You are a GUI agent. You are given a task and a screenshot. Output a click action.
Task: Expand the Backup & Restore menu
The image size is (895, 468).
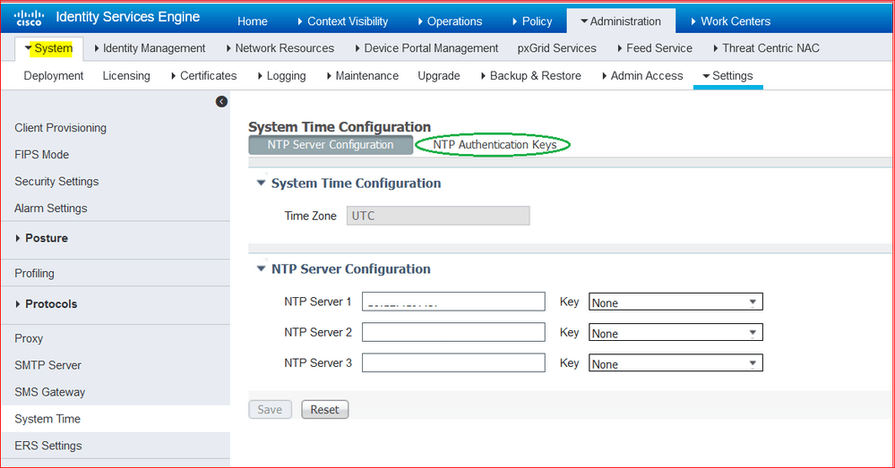(531, 76)
